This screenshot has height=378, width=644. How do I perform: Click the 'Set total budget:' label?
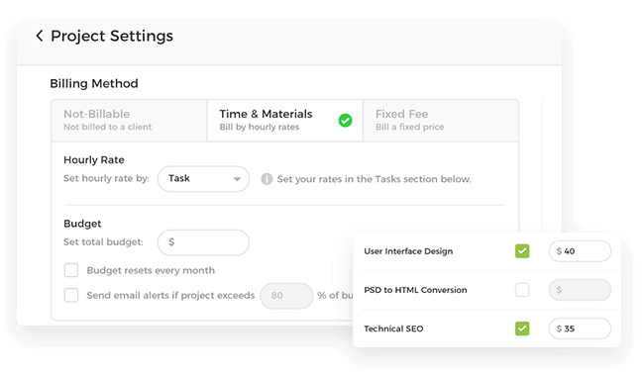103,242
